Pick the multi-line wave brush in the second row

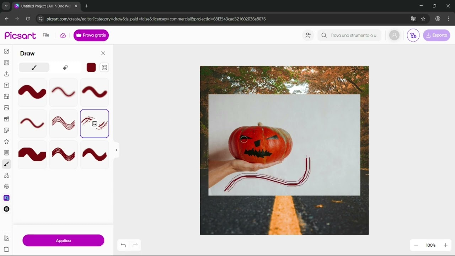[63, 123]
